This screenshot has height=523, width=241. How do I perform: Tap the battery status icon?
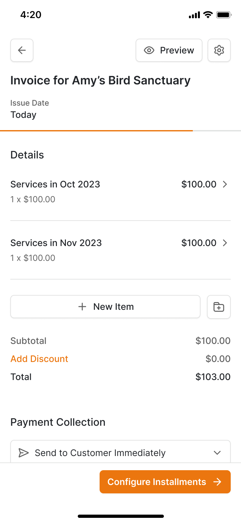point(224,15)
